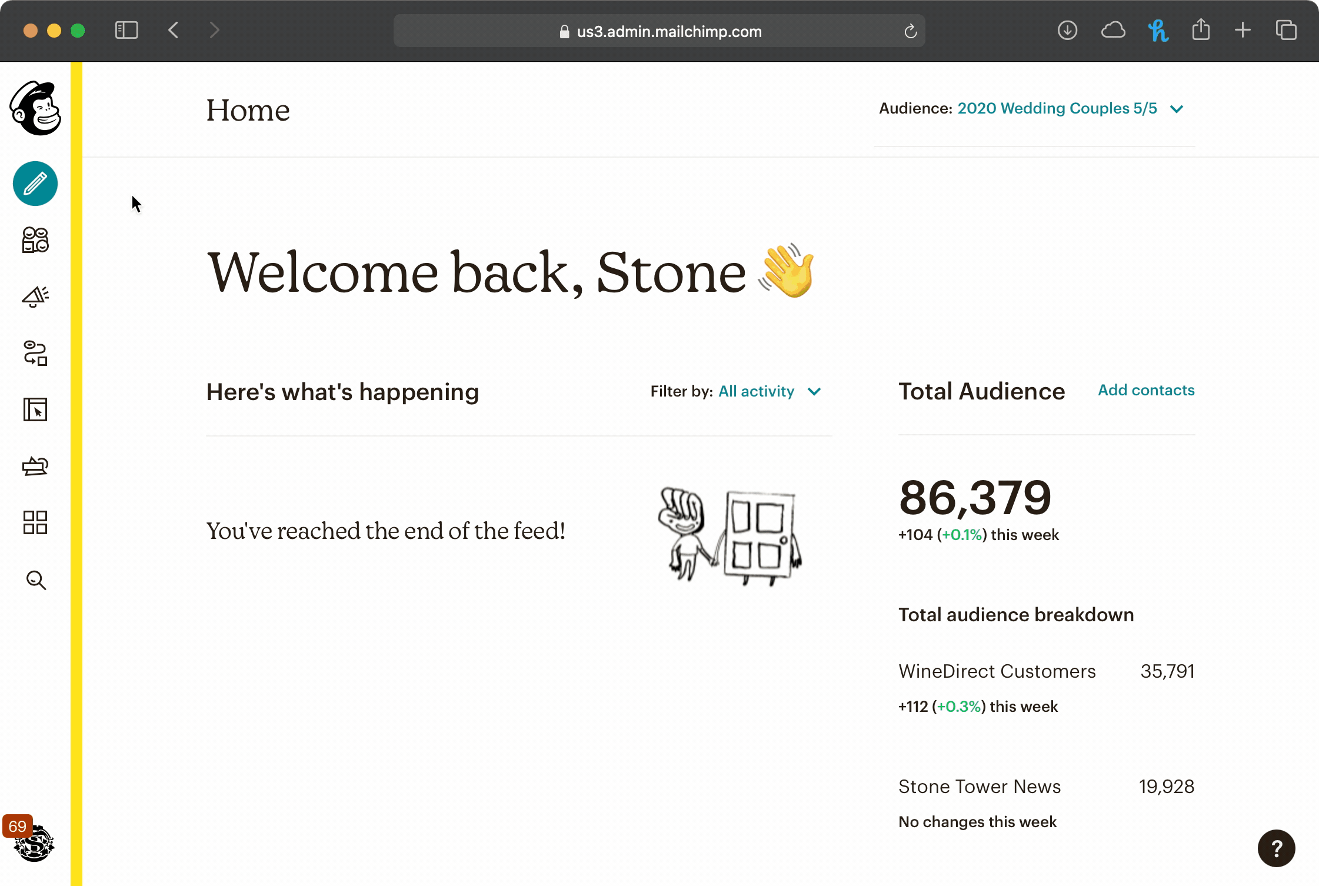
Task: Click the Add contacts link
Action: pyautogui.click(x=1145, y=390)
